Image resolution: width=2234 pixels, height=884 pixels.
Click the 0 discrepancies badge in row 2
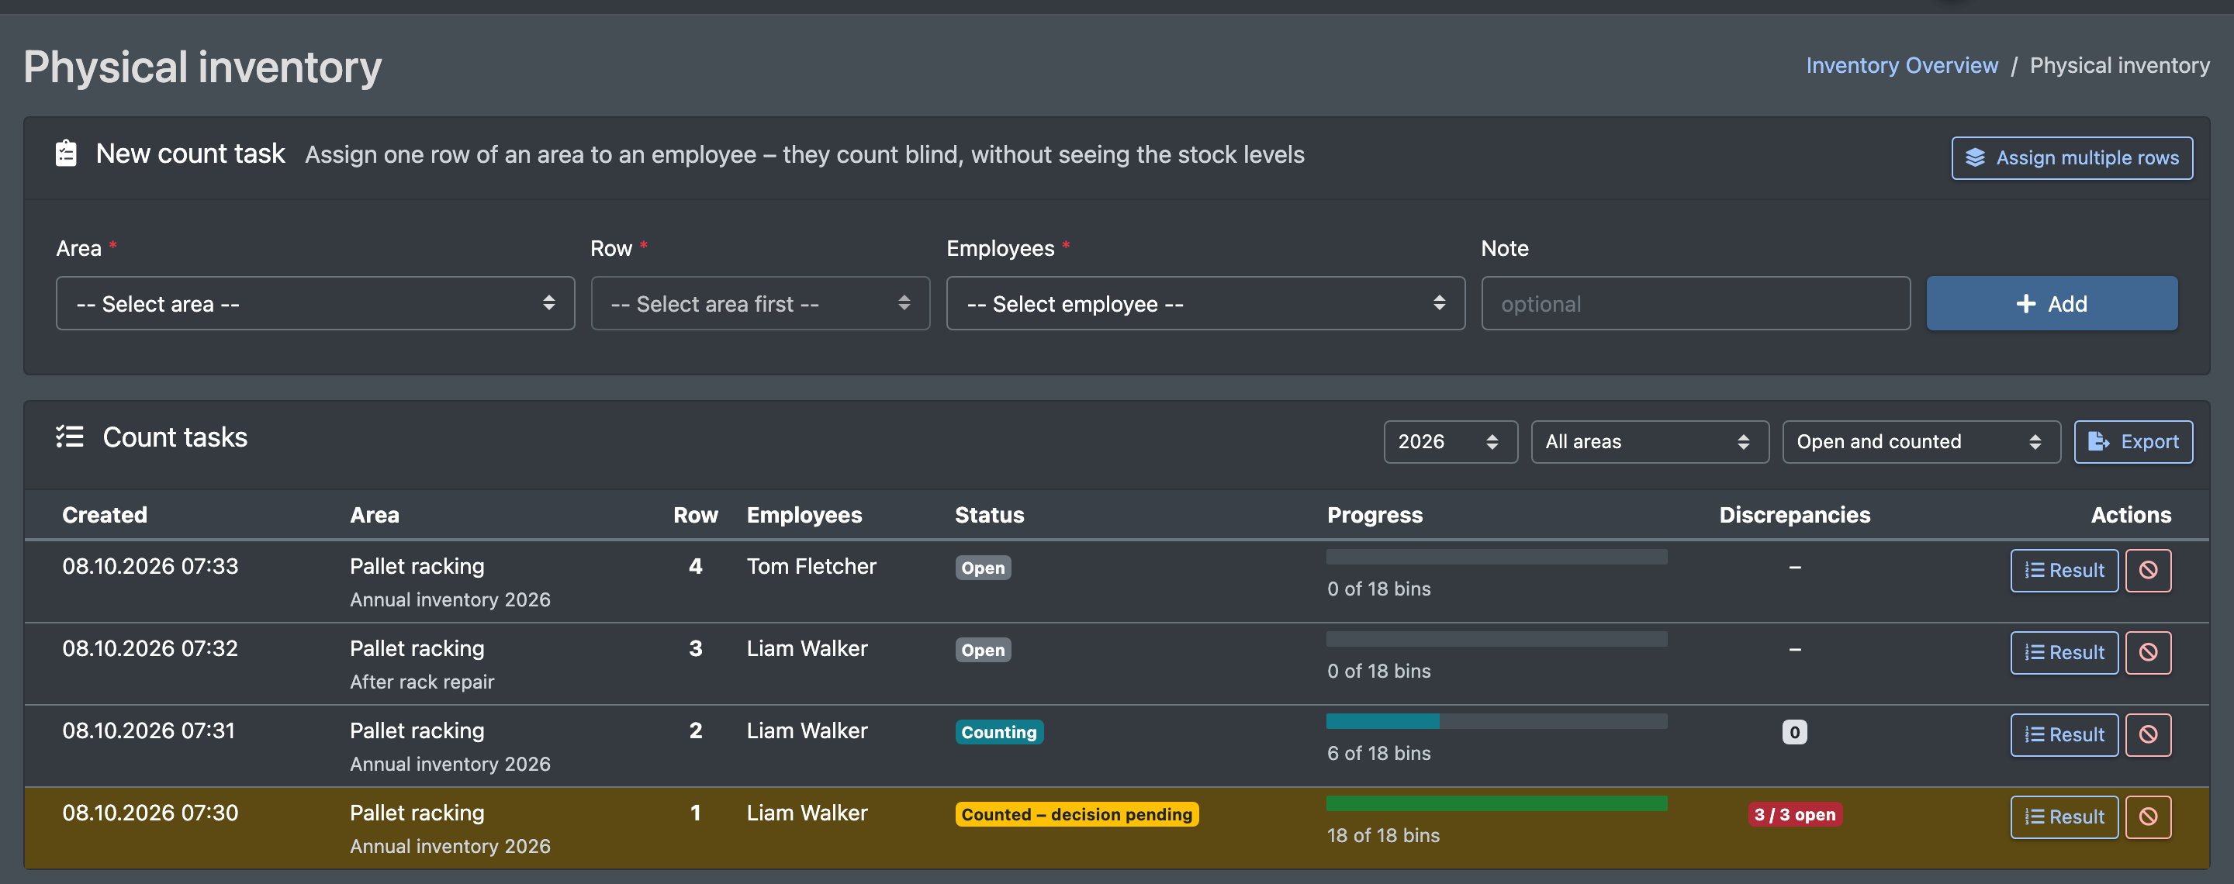click(x=1794, y=732)
